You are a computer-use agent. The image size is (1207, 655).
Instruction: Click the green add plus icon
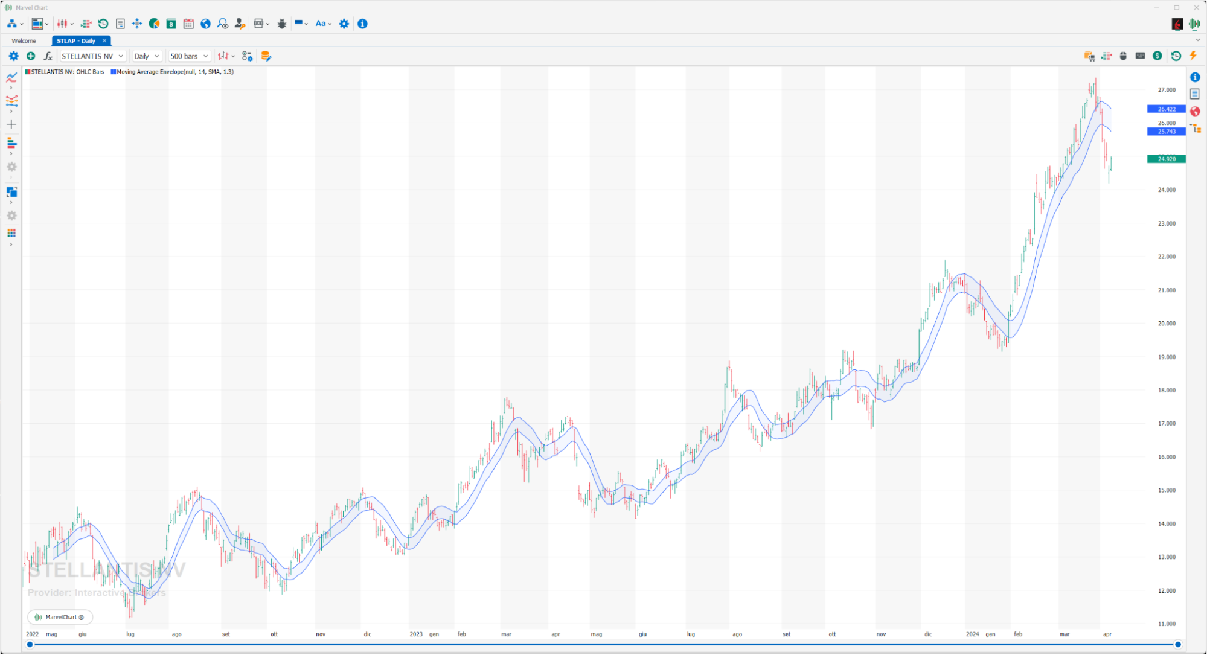click(31, 56)
